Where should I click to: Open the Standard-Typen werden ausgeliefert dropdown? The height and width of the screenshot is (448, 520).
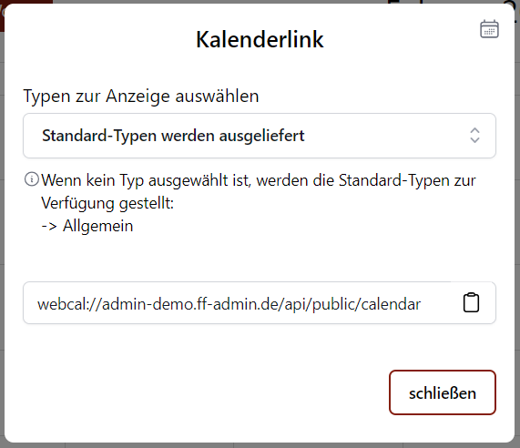point(260,136)
